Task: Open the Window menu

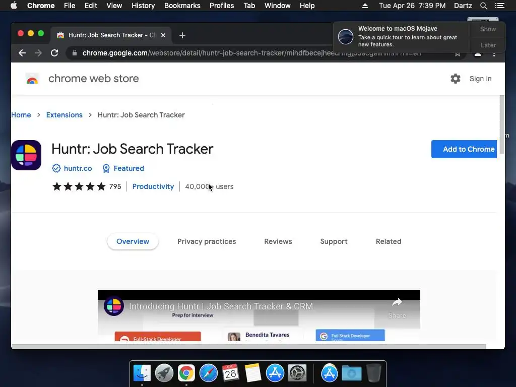Action: 278,6
